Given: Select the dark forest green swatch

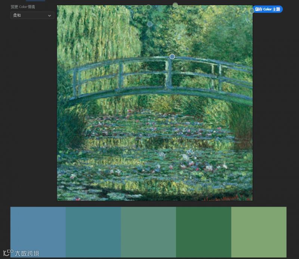Looking at the screenshot, I should tap(204, 232).
